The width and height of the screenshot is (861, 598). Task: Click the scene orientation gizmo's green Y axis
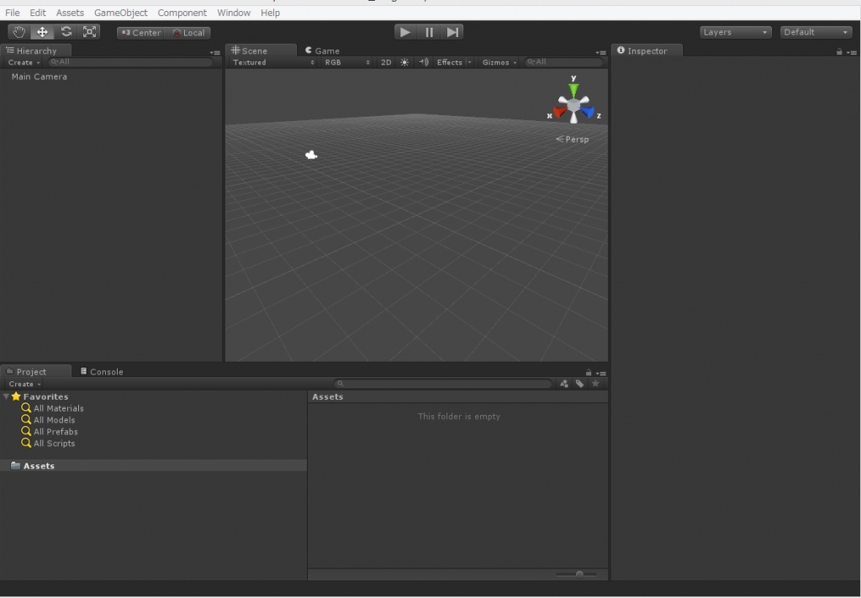tap(573, 89)
